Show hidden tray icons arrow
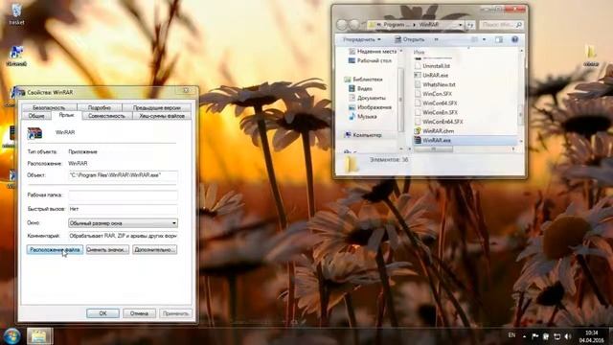This screenshot has width=613, height=345. click(x=524, y=336)
